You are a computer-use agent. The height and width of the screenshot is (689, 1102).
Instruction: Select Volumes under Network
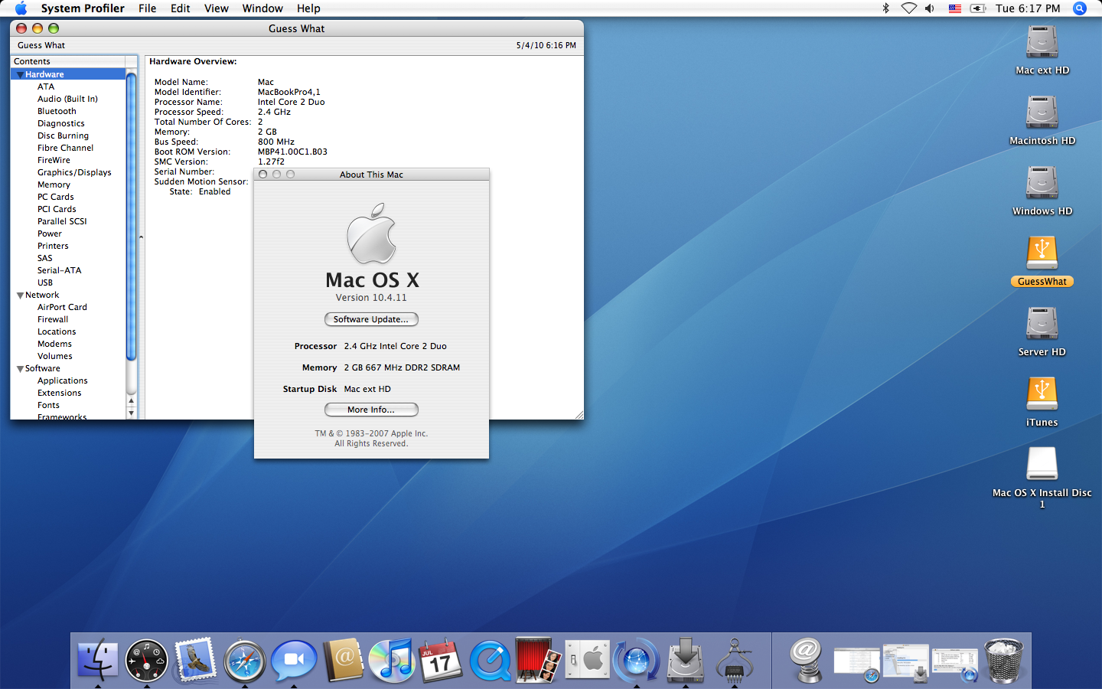click(55, 356)
